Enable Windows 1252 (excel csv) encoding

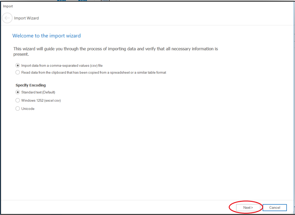[18, 100]
